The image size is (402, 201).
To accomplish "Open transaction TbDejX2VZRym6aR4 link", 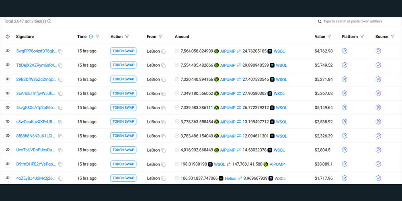I will coord(36,65).
